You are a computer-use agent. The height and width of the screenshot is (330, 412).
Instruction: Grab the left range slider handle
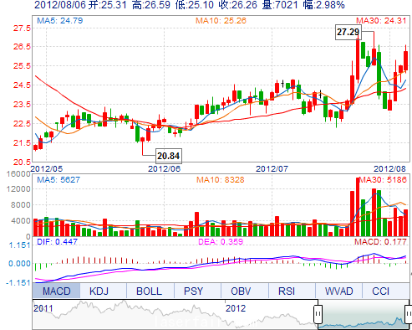coord(318,314)
